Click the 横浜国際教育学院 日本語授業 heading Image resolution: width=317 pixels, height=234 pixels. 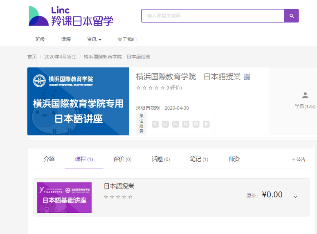tap(188, 77)
